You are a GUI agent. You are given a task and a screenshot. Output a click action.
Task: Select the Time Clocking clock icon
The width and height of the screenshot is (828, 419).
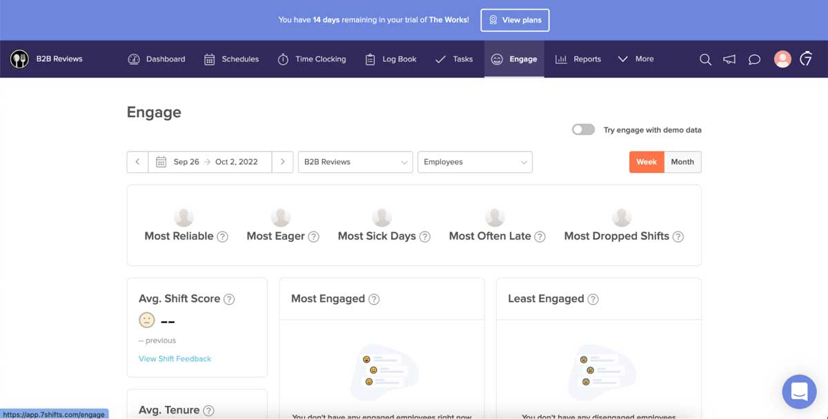coord(283,59)
